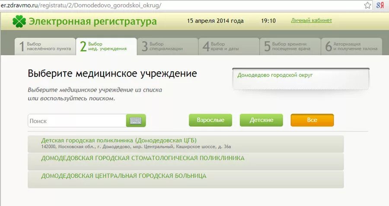Viewport: 389px width, 206px height.
Task: Go to step 1 Выбор населённого пункта
Action: 45,46
